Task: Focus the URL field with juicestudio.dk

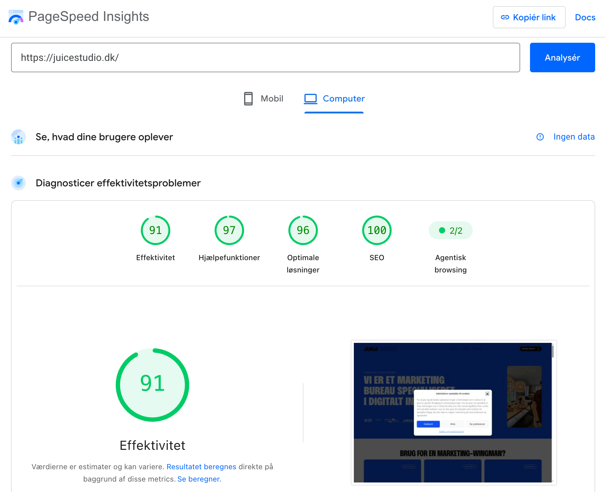Action: point(266,58)
